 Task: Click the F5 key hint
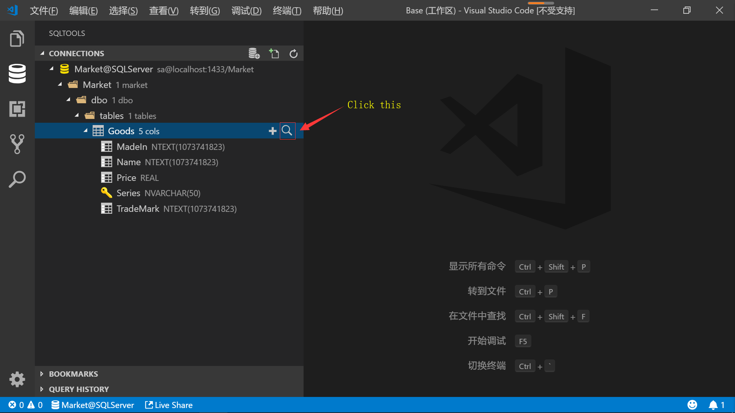[x=523, y=341]
